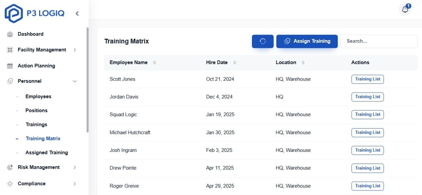Image resolution: width=422 pixels, height=195 pixels.
Task: Collapse the Personnel menu chevron
Action: click(x=75, y=81)
